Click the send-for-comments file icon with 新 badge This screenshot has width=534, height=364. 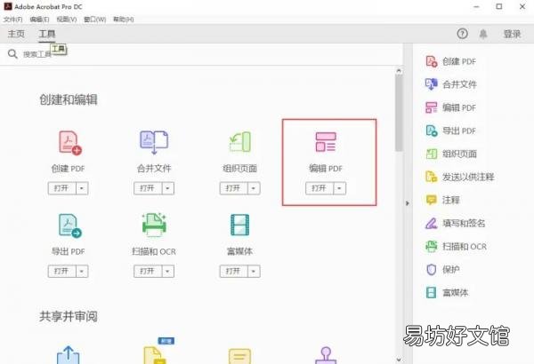[x=154, y=355]
